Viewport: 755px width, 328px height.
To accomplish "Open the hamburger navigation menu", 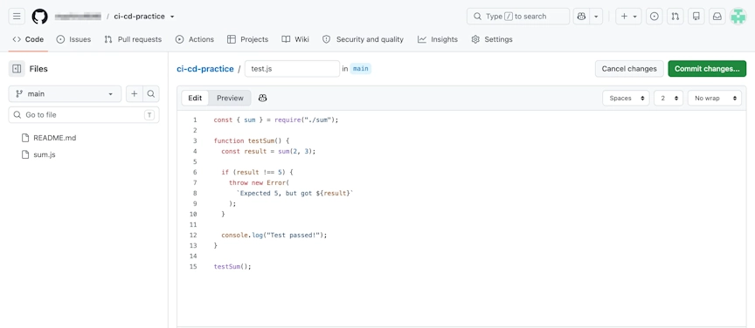I will (17, 17).
